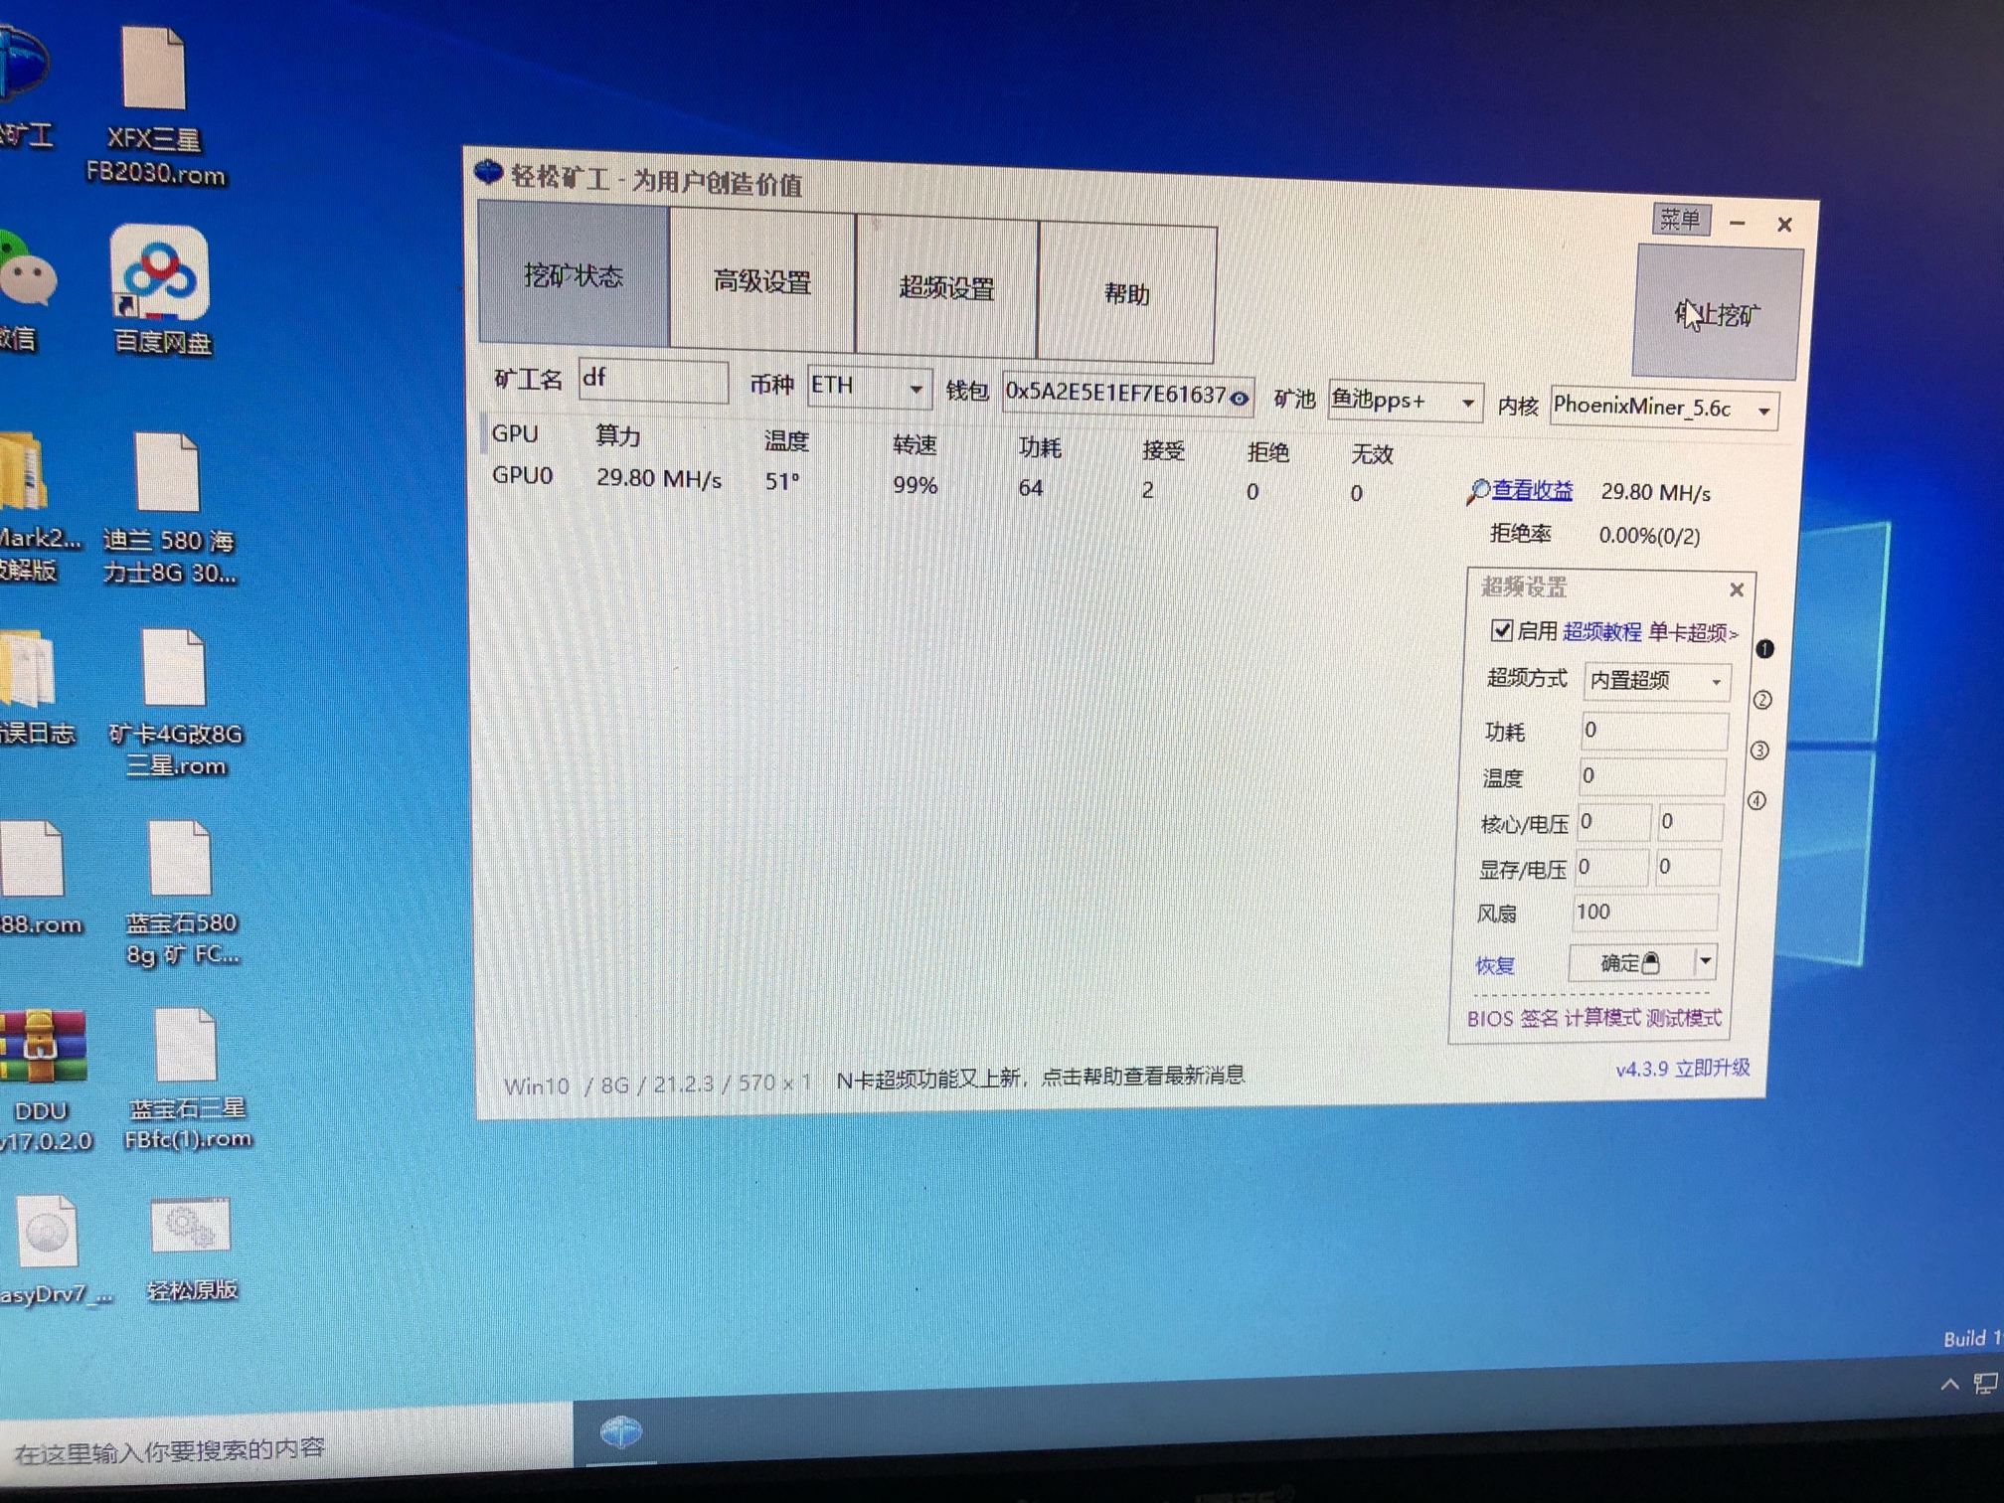The image size is (2004, 1503).
Task: Click the first 核心/电压 input field
Action: (x=1613, y=822)
